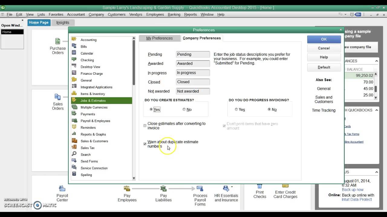Click preferences list scroll down arrow
Screen dimensions: 387x217
coord(134,178)
